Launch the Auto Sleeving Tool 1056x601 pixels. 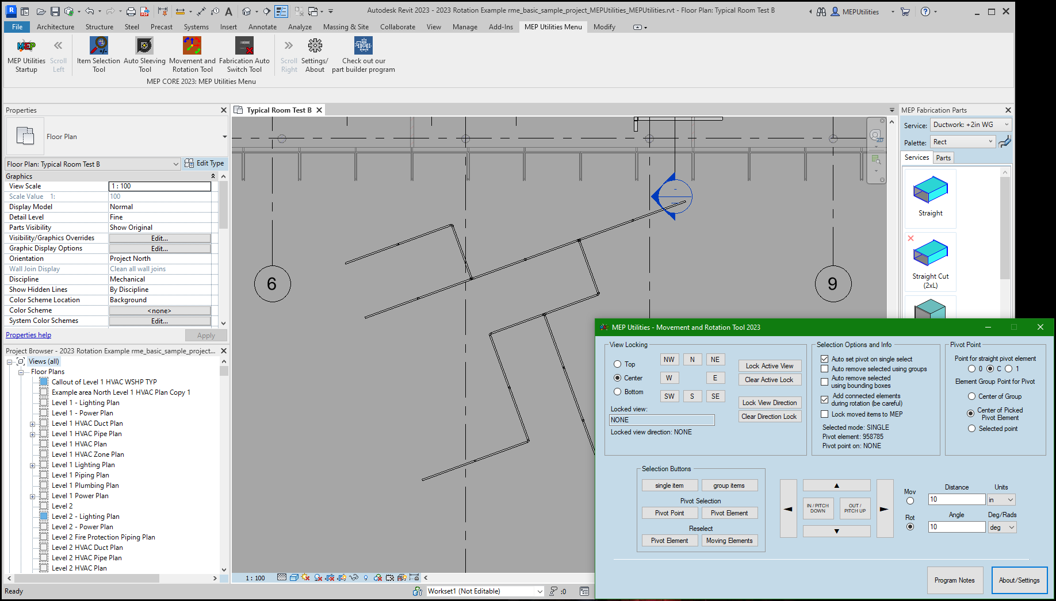click(144, 46)
